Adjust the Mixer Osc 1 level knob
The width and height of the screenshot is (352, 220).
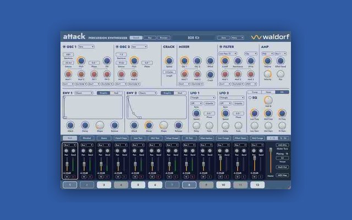pos(184,61)
